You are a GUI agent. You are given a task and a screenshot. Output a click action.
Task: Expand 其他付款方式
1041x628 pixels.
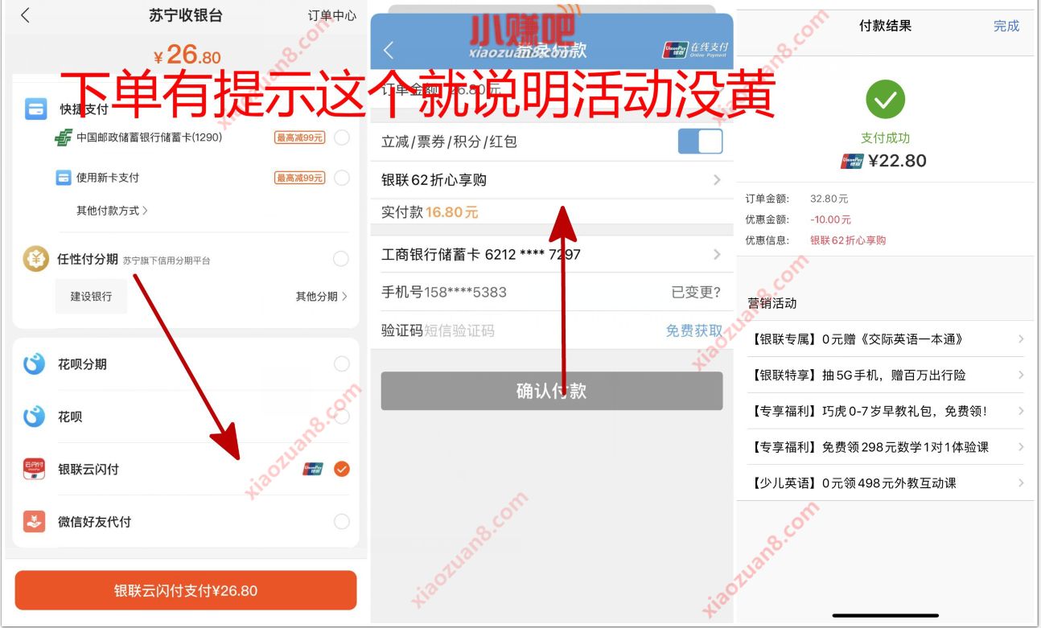coord(112,211)
